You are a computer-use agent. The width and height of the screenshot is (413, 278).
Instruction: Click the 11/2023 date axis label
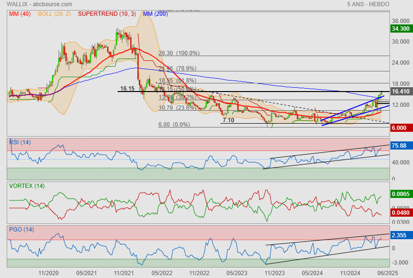275,273
